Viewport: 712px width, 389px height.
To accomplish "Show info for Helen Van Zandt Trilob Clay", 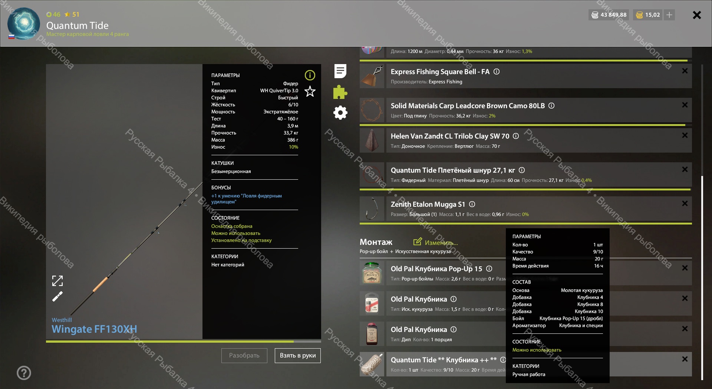I will click(516, 136).
